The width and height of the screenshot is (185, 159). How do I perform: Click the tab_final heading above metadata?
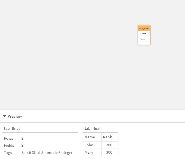click(x=12, y=128)
